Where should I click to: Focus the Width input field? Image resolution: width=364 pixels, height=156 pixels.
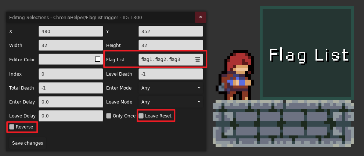(71, 45)
